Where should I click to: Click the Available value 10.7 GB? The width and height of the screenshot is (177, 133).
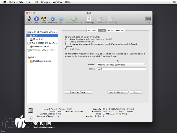tap(118, 111)
